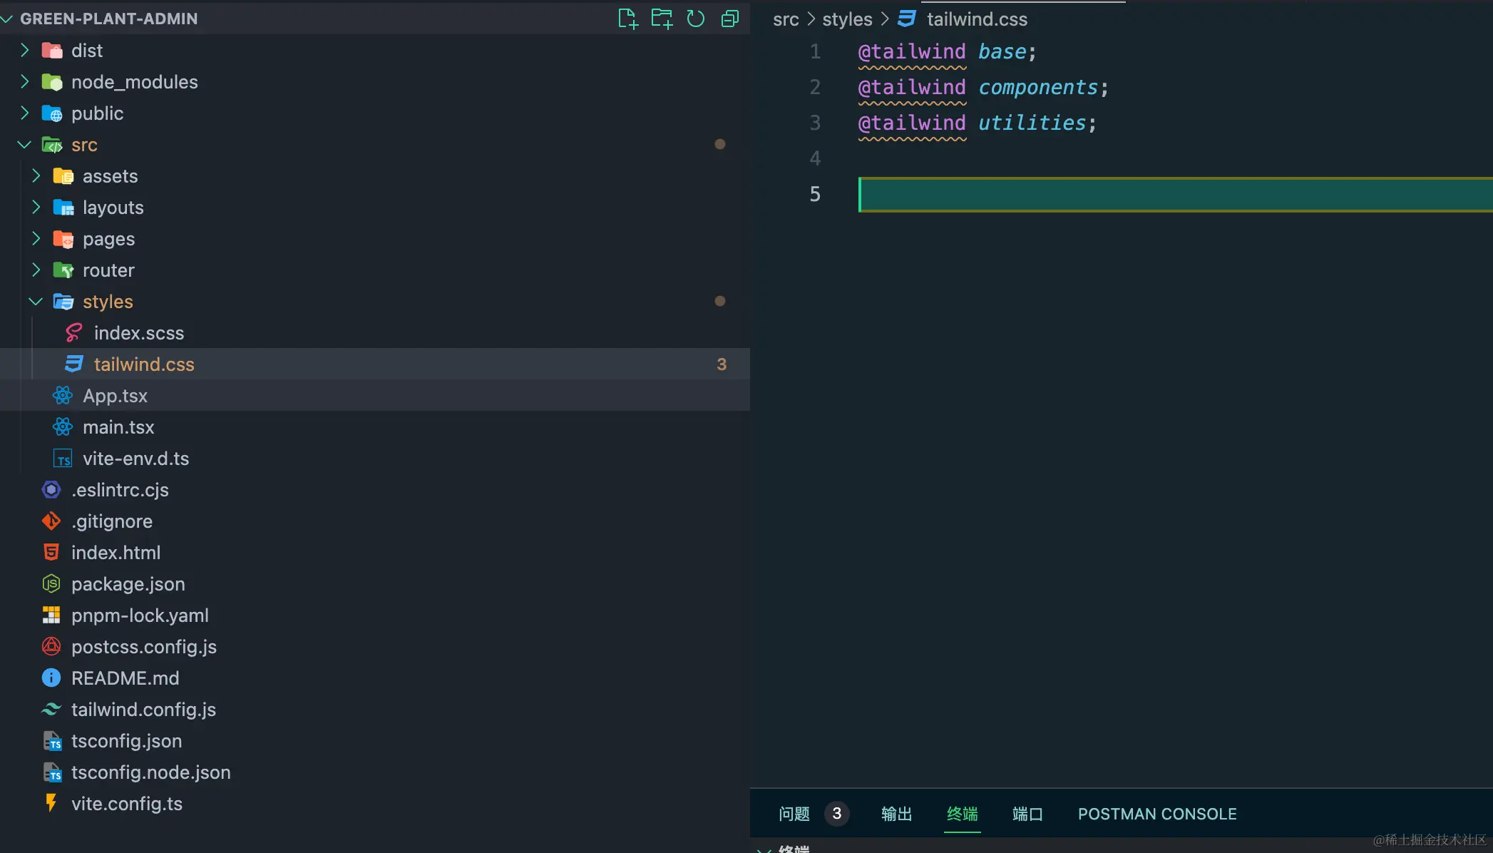Click the pnpm icon beside pnpm-lock.yaml
Viewport: 1493px width, 853px height.
[51, 615]
